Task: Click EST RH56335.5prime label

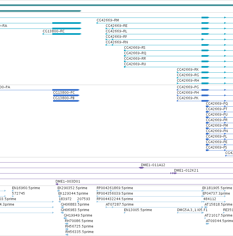Action: 79,232
